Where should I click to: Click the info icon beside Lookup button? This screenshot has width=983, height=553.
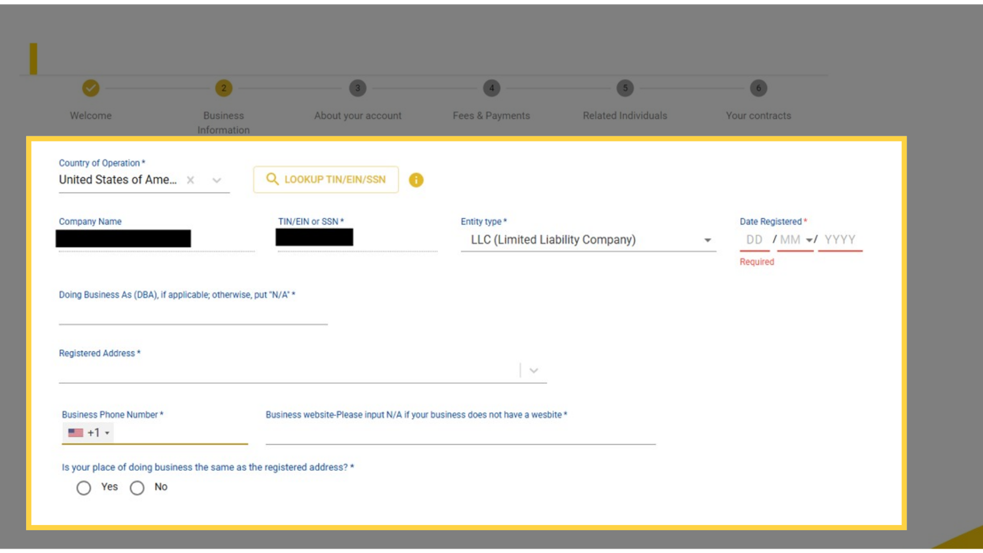(x=416, y=180)
